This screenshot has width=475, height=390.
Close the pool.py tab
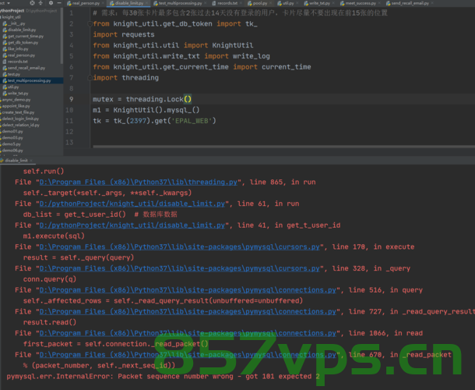(270, 3)
